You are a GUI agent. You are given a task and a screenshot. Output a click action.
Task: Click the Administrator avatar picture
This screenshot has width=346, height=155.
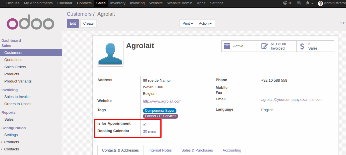[321, 3]
